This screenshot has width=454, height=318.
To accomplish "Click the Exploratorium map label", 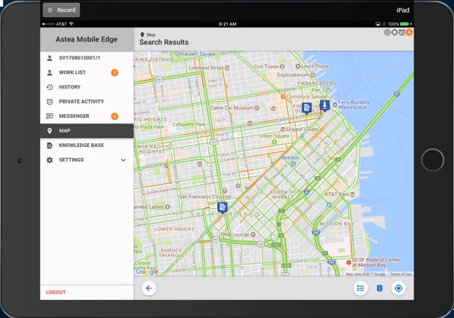I will coord(293,75).
